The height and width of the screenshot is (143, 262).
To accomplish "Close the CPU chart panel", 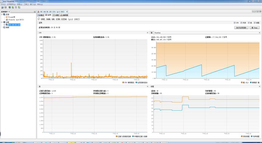I will [147, 33].
